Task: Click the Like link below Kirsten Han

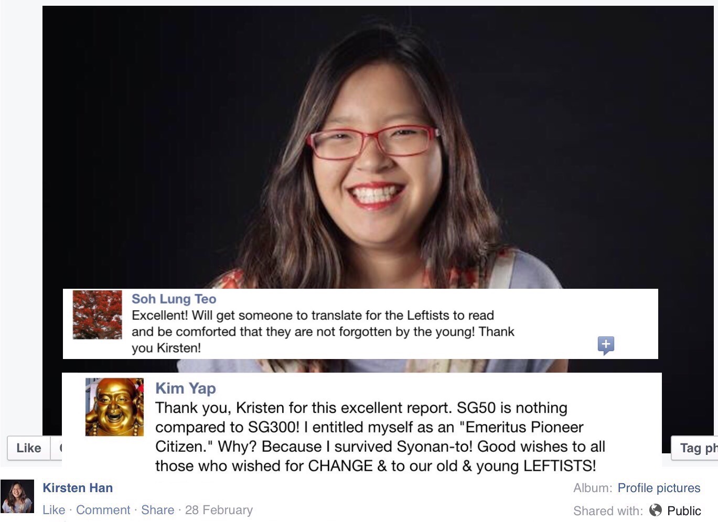Action: (53, 510)
